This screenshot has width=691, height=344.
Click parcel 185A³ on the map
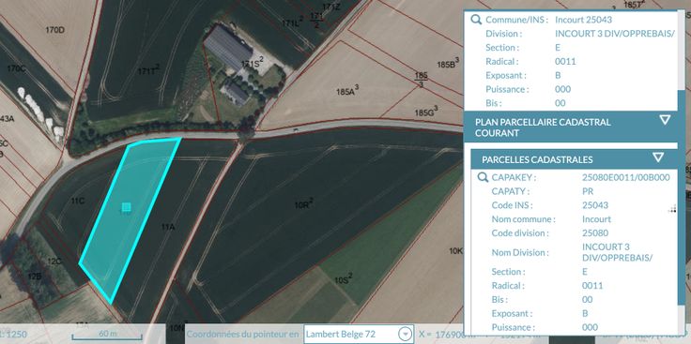[x=347, y=91]
